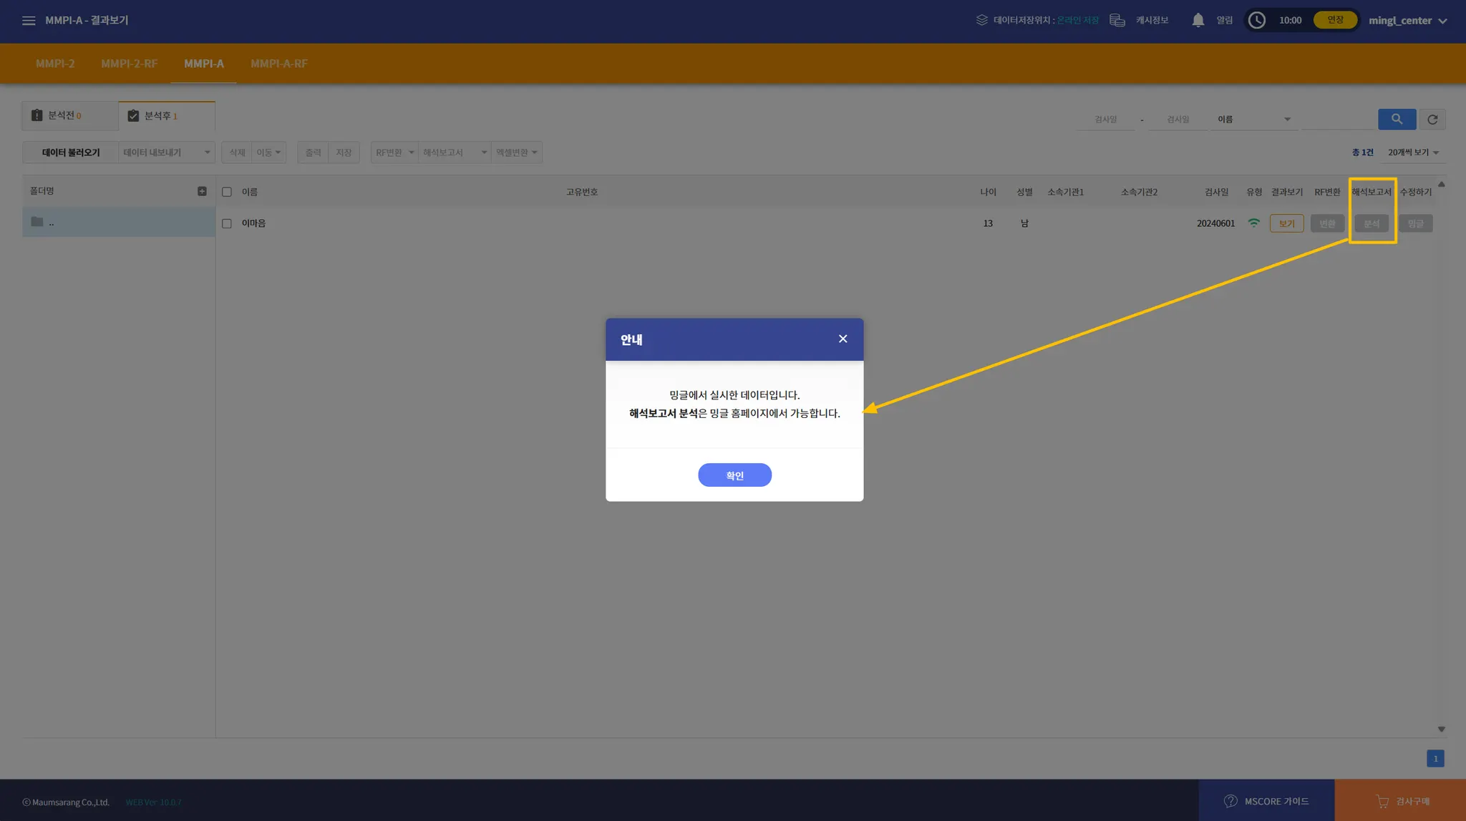The image size is (1466, 821).
Task: Click the blue search magnifier button
Action: pyautogui.click(x=1397, y=119)
